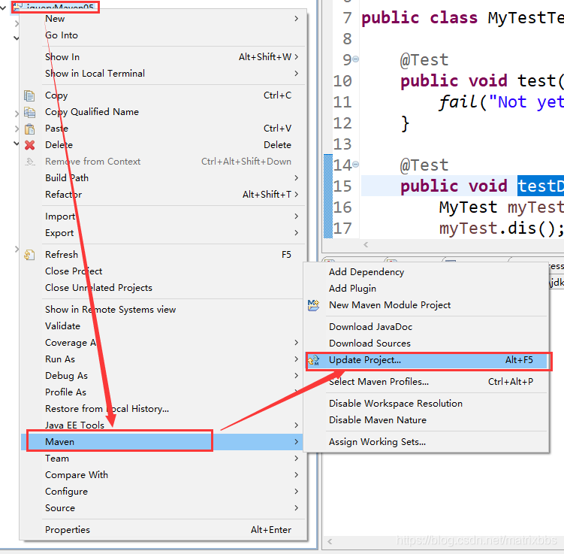Choose Paste from the context menu

163,129
